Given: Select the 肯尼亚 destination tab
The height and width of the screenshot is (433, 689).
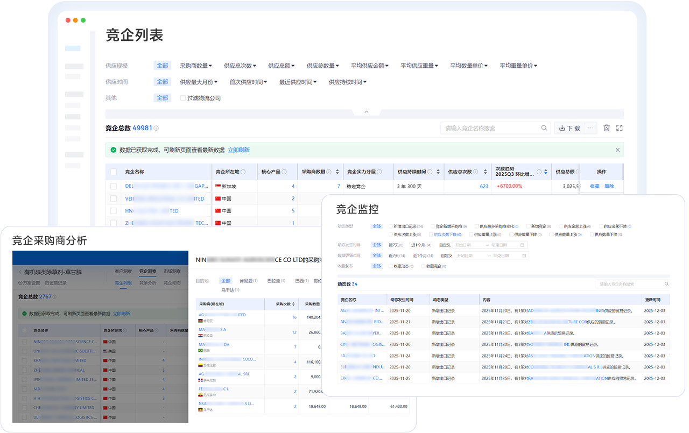Looking at the screenshot, I should [x=246, y=281].
